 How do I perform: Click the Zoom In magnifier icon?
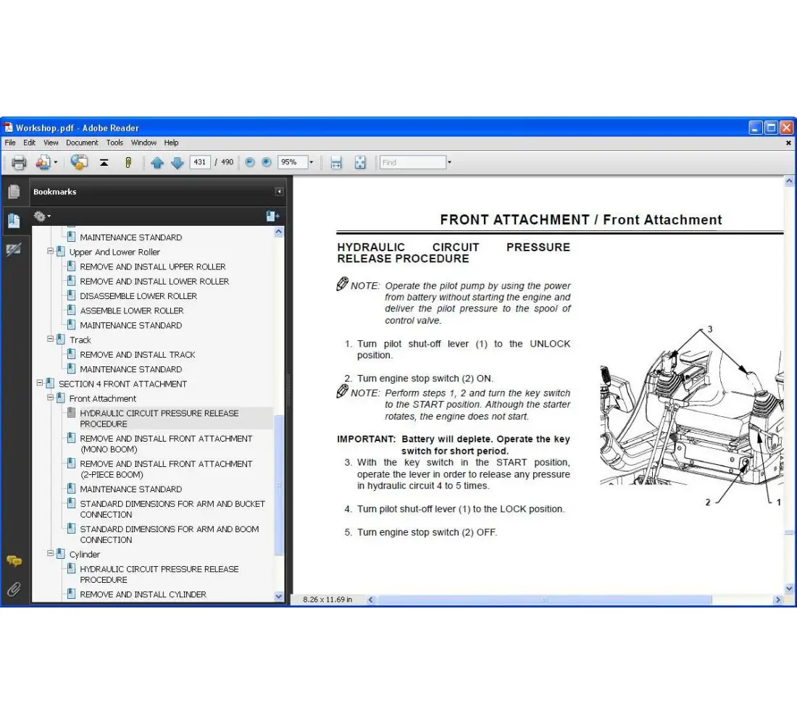266,162
